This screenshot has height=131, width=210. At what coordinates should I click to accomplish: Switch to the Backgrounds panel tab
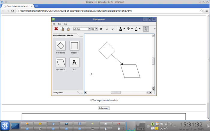coord(58,93)
